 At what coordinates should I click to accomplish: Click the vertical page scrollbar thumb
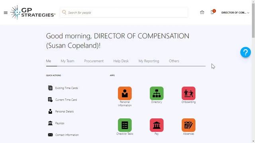point(253,20)
